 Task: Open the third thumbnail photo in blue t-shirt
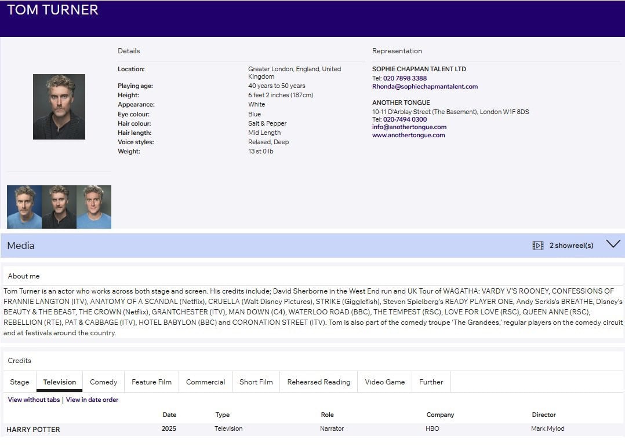pyautogui.click(x=94, y=207)
